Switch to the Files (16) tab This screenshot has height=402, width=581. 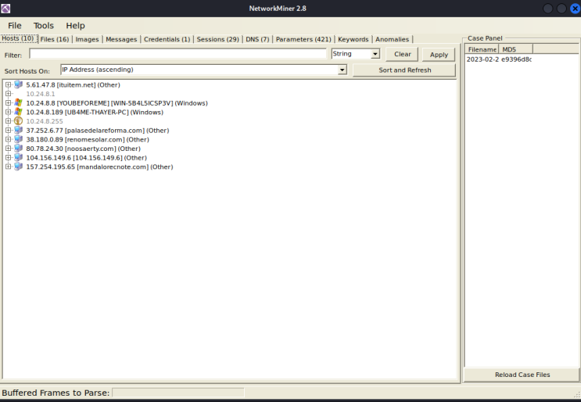click(x=55, y=39)
